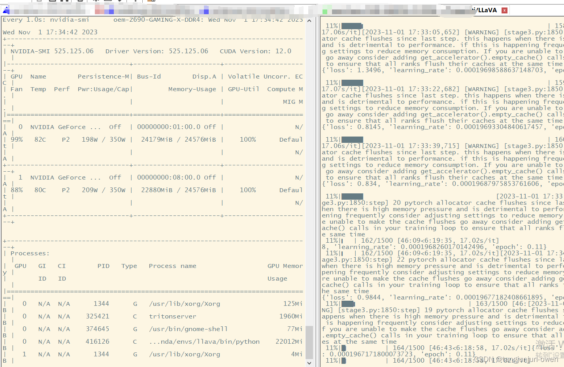564x367 pixels.
Task: Click the '...nda/envs/llava/bin/python' process name
Action: 204,342
